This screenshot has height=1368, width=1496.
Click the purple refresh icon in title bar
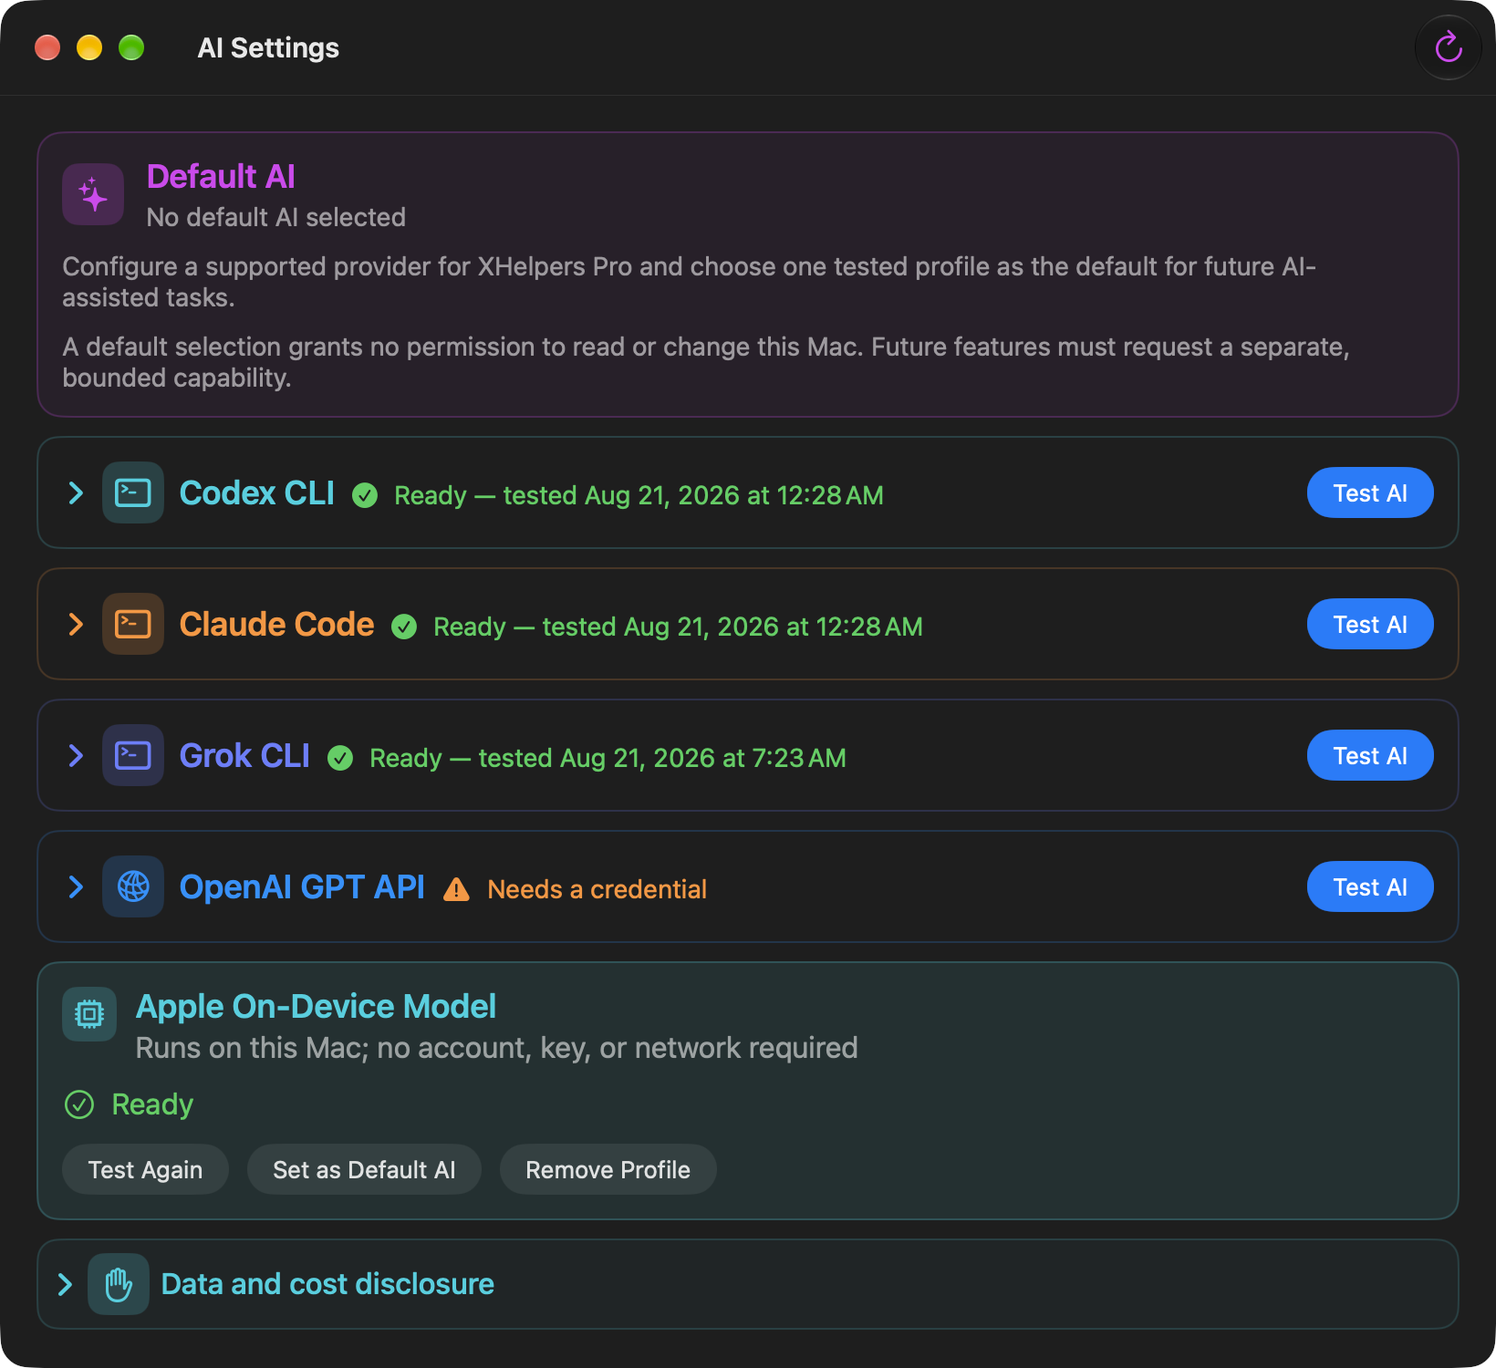click(x=1448, y=47)
